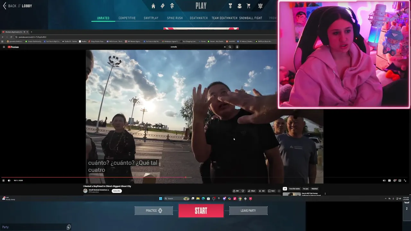411x231 pixels.
Task: Select the 'All' recommendations chip
Action: pos(285,189)
